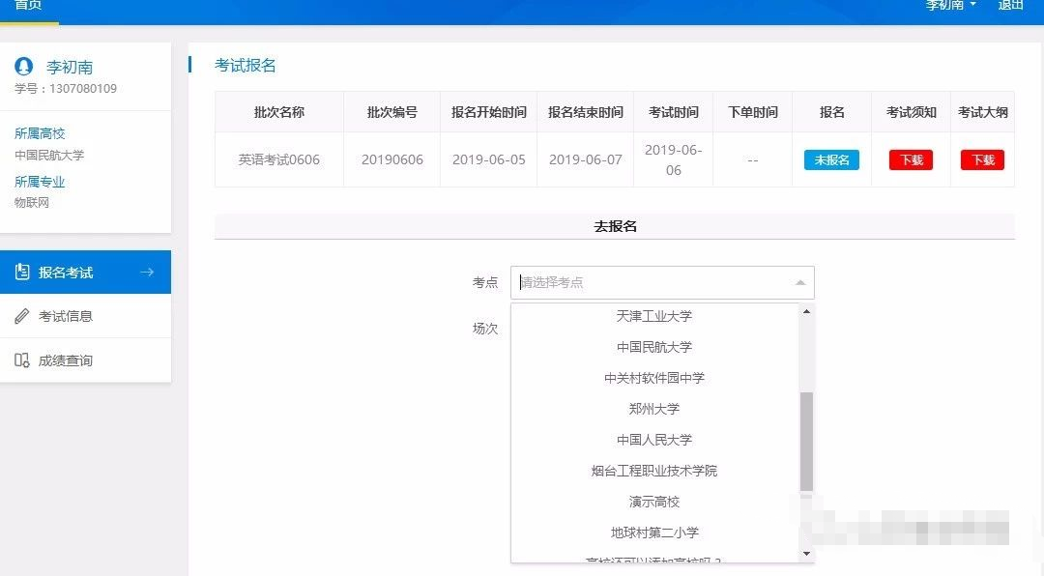This screenshot has width=1044, height=576.
Task: Choose 中国民航大学 in the exam site list
Action: (x=654, y=347)
